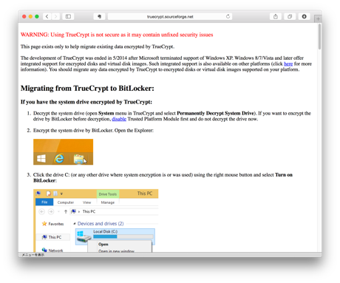Select the Computer tab in Explorer image
The width and height of the screenshot is (340, 283).
66,202
